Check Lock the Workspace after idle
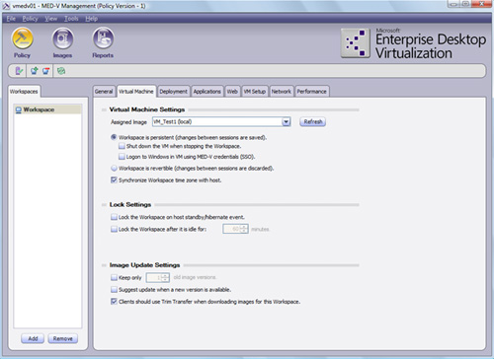 coord(114,229)
